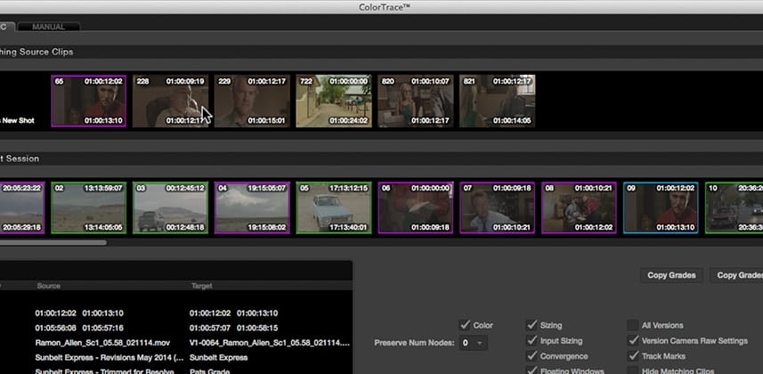Select session clip 03 with the truck
This screenshot has height=374, width=763.
coord(170,208)
